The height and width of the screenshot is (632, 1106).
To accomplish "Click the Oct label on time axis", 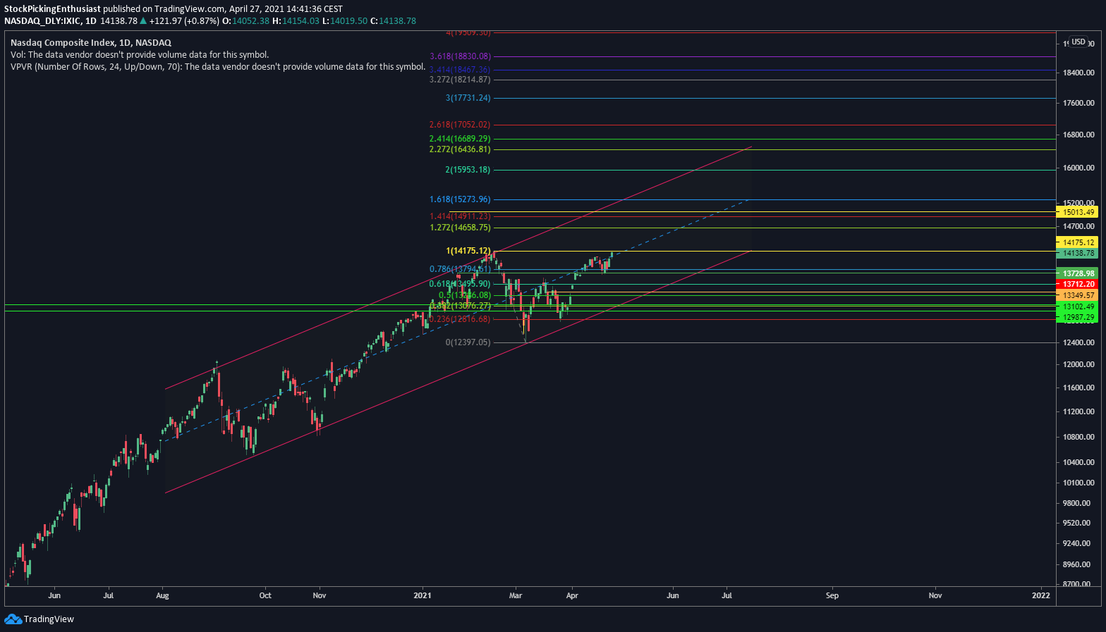I will click(265, 595).
